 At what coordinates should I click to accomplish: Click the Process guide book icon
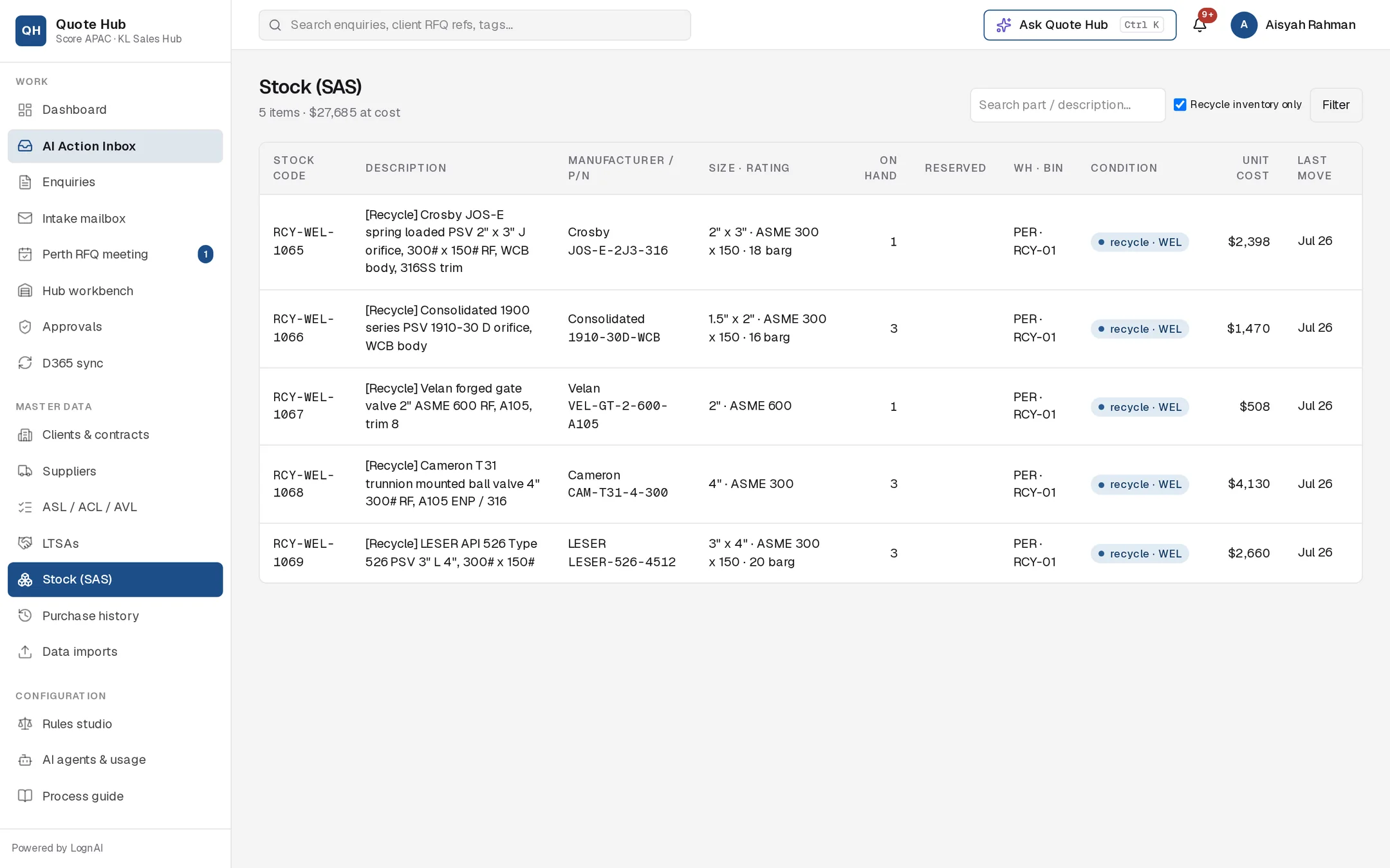[25, 796]
